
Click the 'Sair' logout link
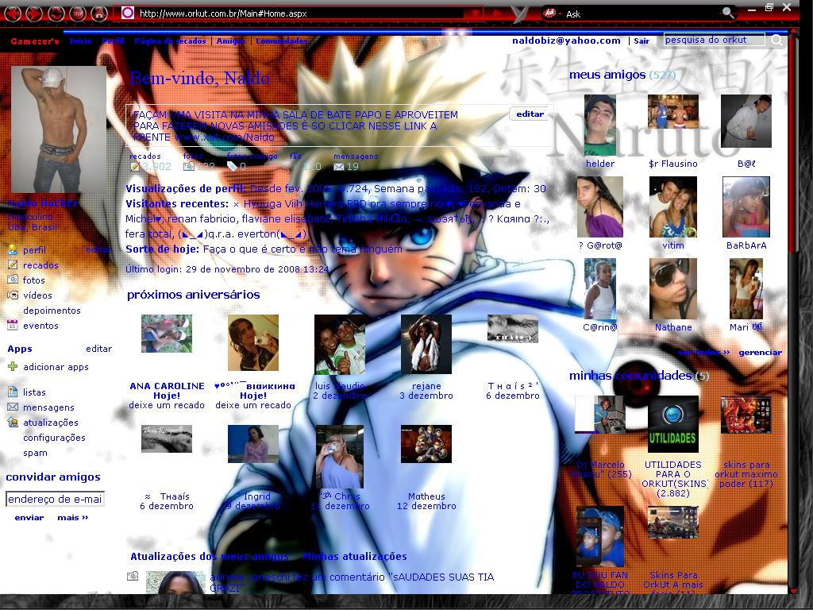click(x=642, y=41)
